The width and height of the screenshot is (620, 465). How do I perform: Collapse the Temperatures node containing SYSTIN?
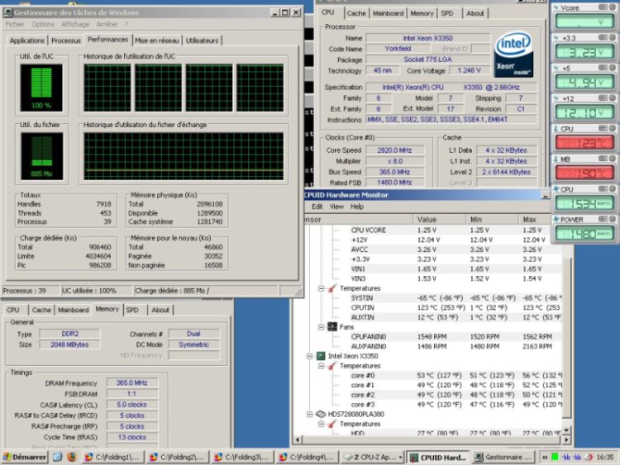(322, 288)
